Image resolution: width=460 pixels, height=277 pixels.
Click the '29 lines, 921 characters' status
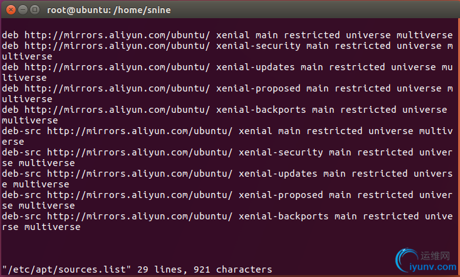point(204,269)
